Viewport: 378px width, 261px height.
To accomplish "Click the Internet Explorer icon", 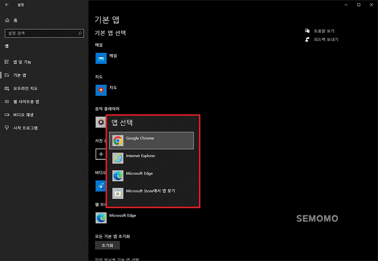I will pos(118,158).
